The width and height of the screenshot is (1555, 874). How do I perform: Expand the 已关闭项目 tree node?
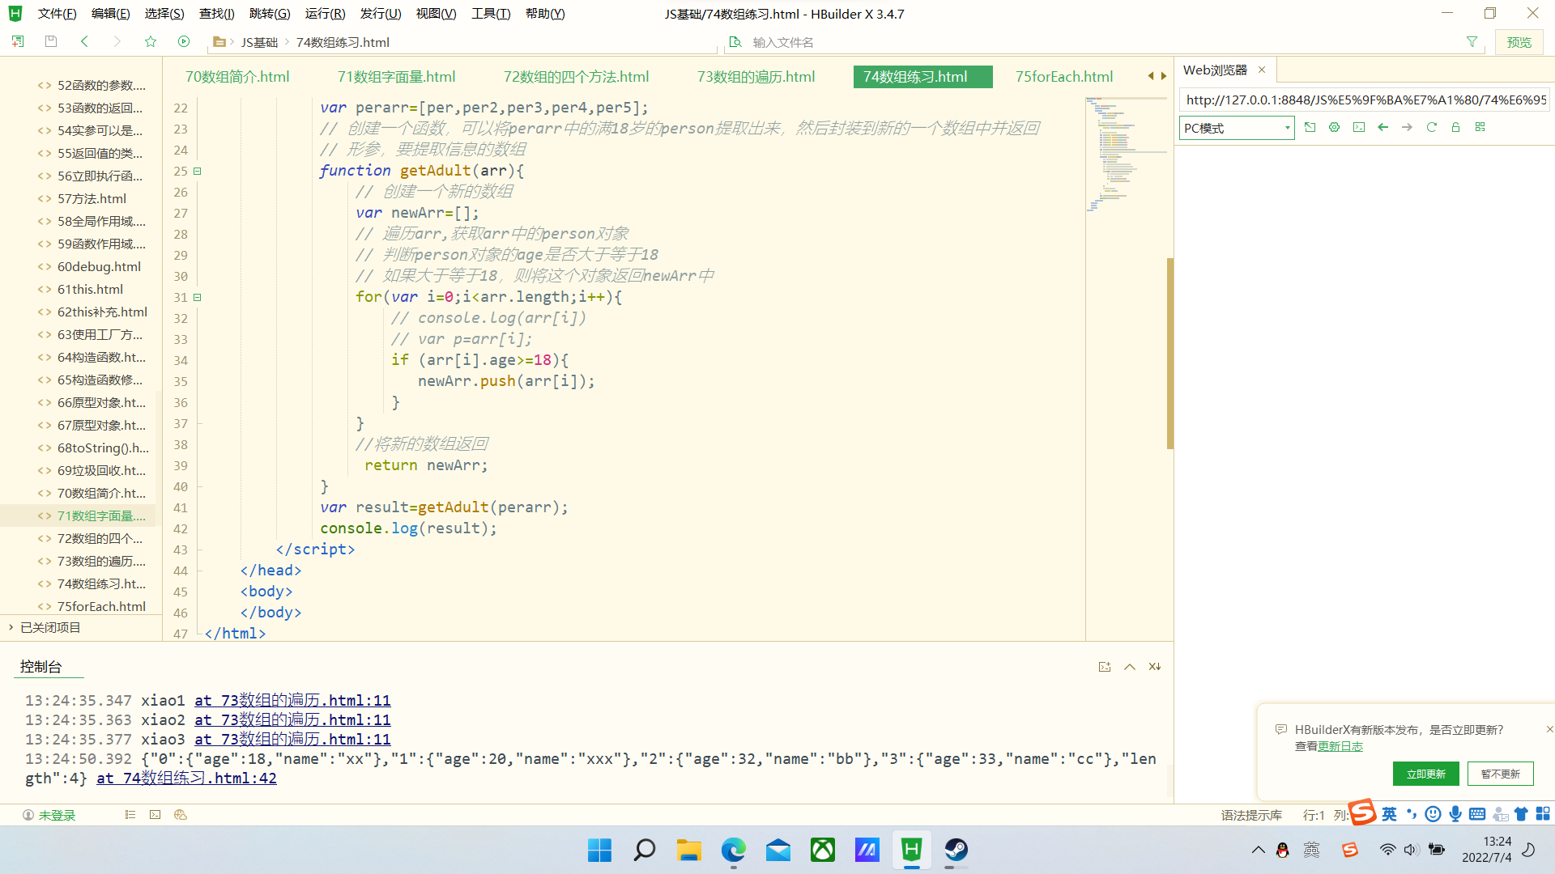pos(11,627)
